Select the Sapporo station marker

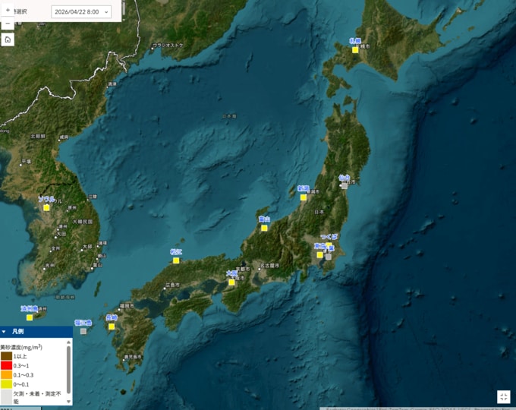(355, 50)
